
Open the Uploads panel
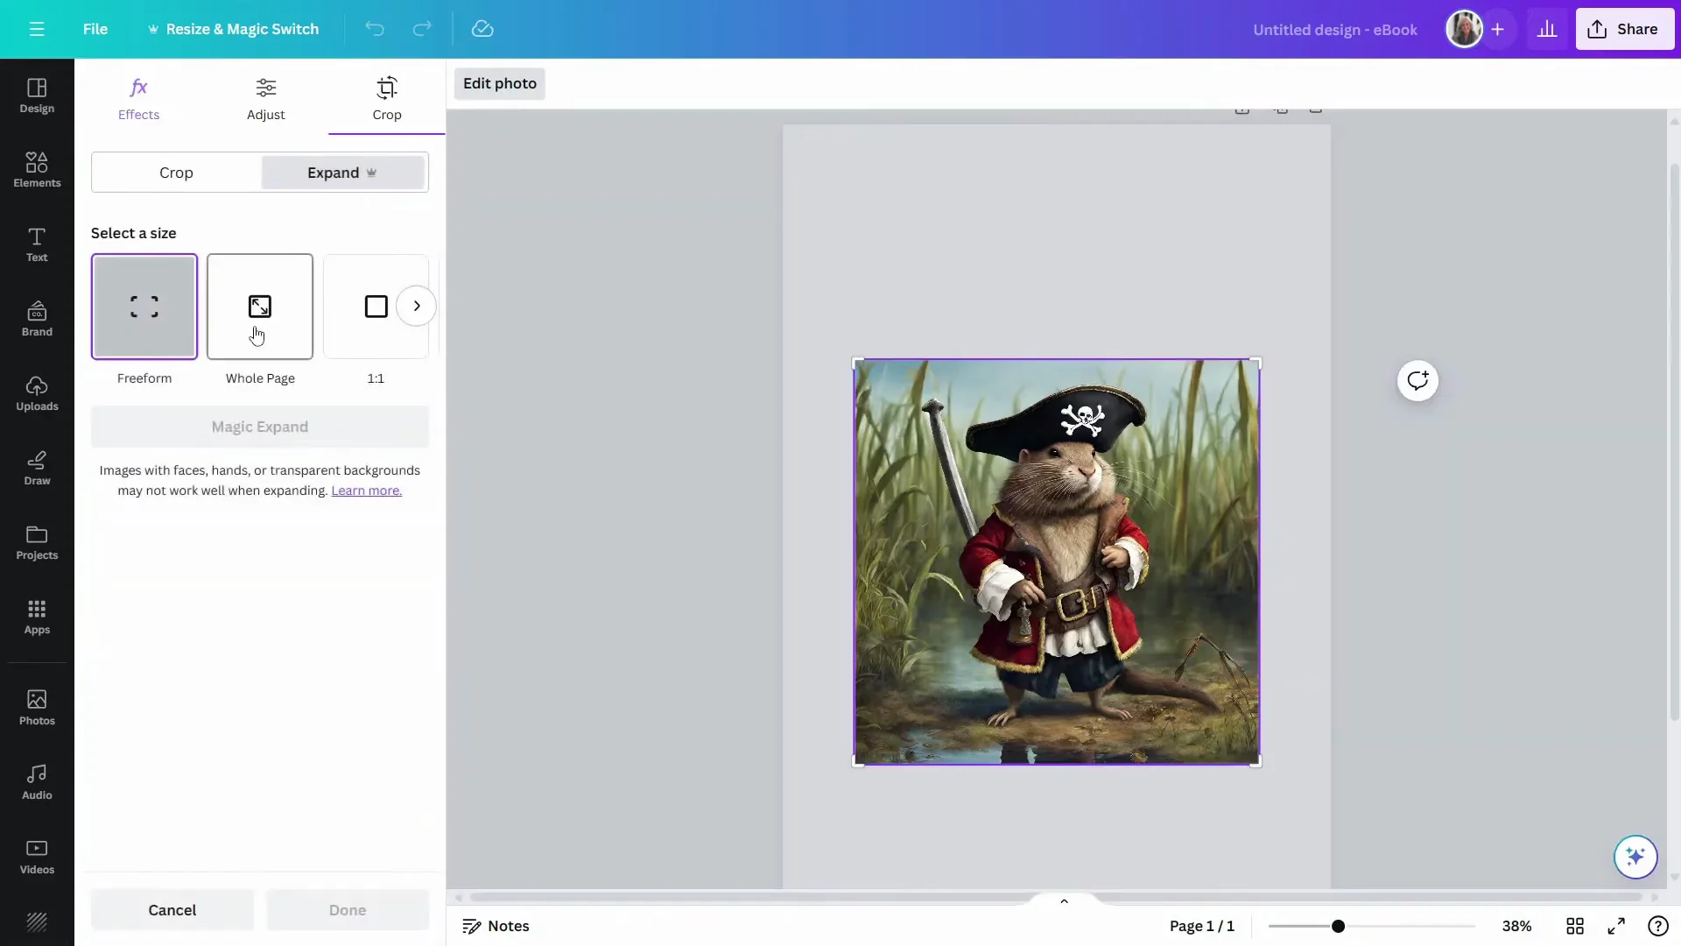pos(36,393)
